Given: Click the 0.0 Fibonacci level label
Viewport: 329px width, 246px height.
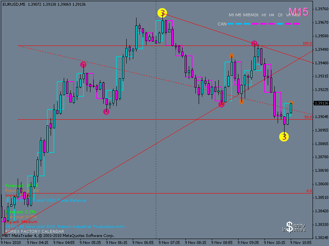Looking at the screenshot, I should [x=309, y=191].
